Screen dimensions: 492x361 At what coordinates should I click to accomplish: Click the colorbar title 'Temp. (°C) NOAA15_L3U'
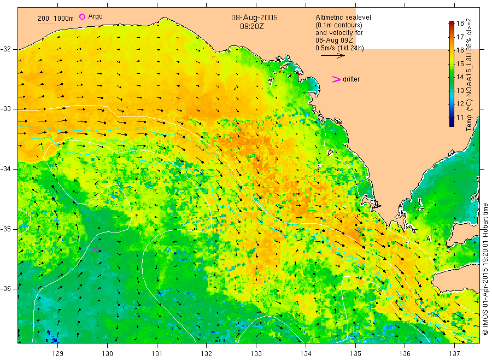point(469,91)
